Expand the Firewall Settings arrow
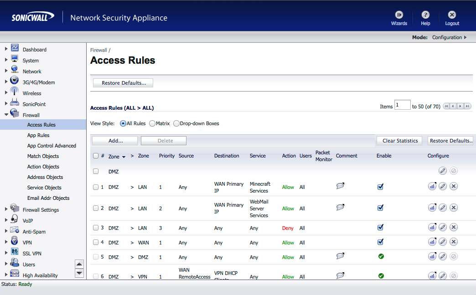Viewport: 476px width, 295px height. tap(6, 209)
